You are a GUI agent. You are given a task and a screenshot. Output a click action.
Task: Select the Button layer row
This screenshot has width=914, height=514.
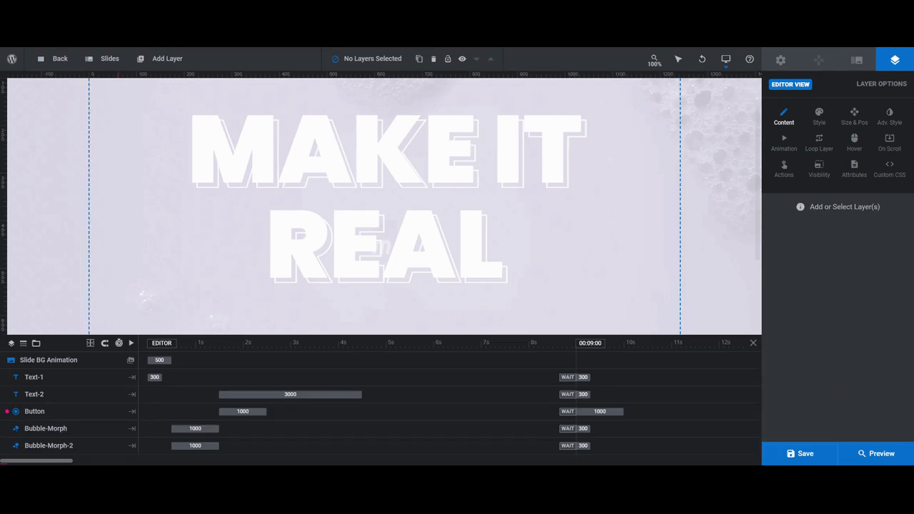tap(69, 411)
